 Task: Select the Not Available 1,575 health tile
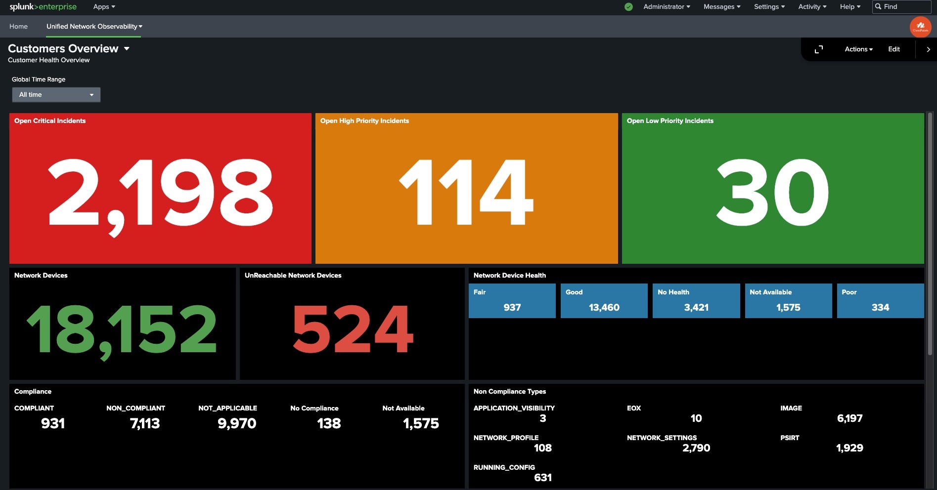tap(788, 301)
